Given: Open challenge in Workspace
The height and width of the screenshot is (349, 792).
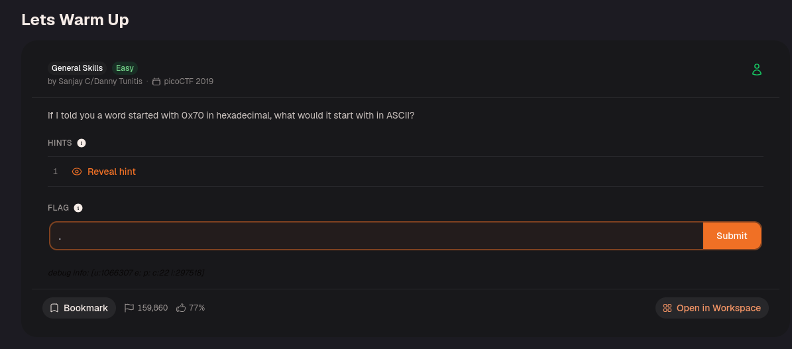Looking at the screenshot, I should pyautogui.click(x=712, y=308).
